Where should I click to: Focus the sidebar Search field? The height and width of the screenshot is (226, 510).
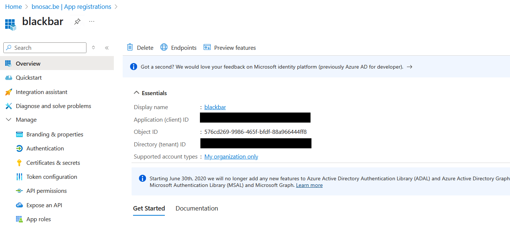coord(45,48)
